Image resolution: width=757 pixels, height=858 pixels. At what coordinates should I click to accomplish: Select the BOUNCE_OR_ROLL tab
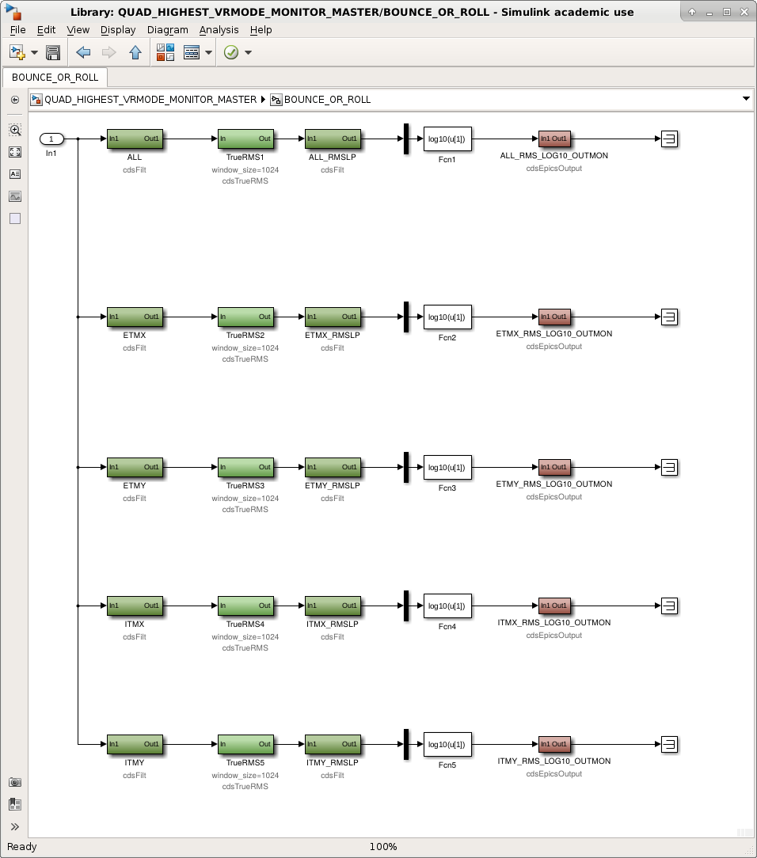[x=55, y=77]
